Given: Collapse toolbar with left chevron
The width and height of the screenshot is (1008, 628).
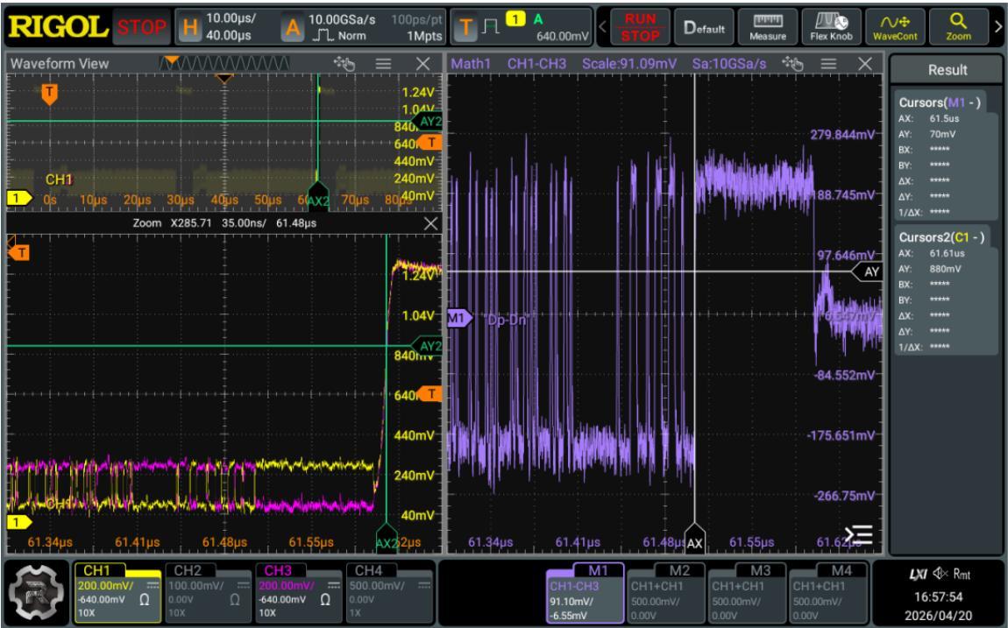Looking at the screenshot, I should (x=602, y=27).
